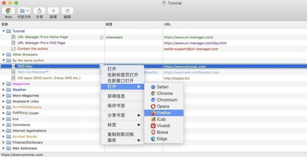Viewport: 307px width, 157px height.
Task: Choose Chrome in the browser submenu
Action: pyautogui.click(x=164, y=93)
